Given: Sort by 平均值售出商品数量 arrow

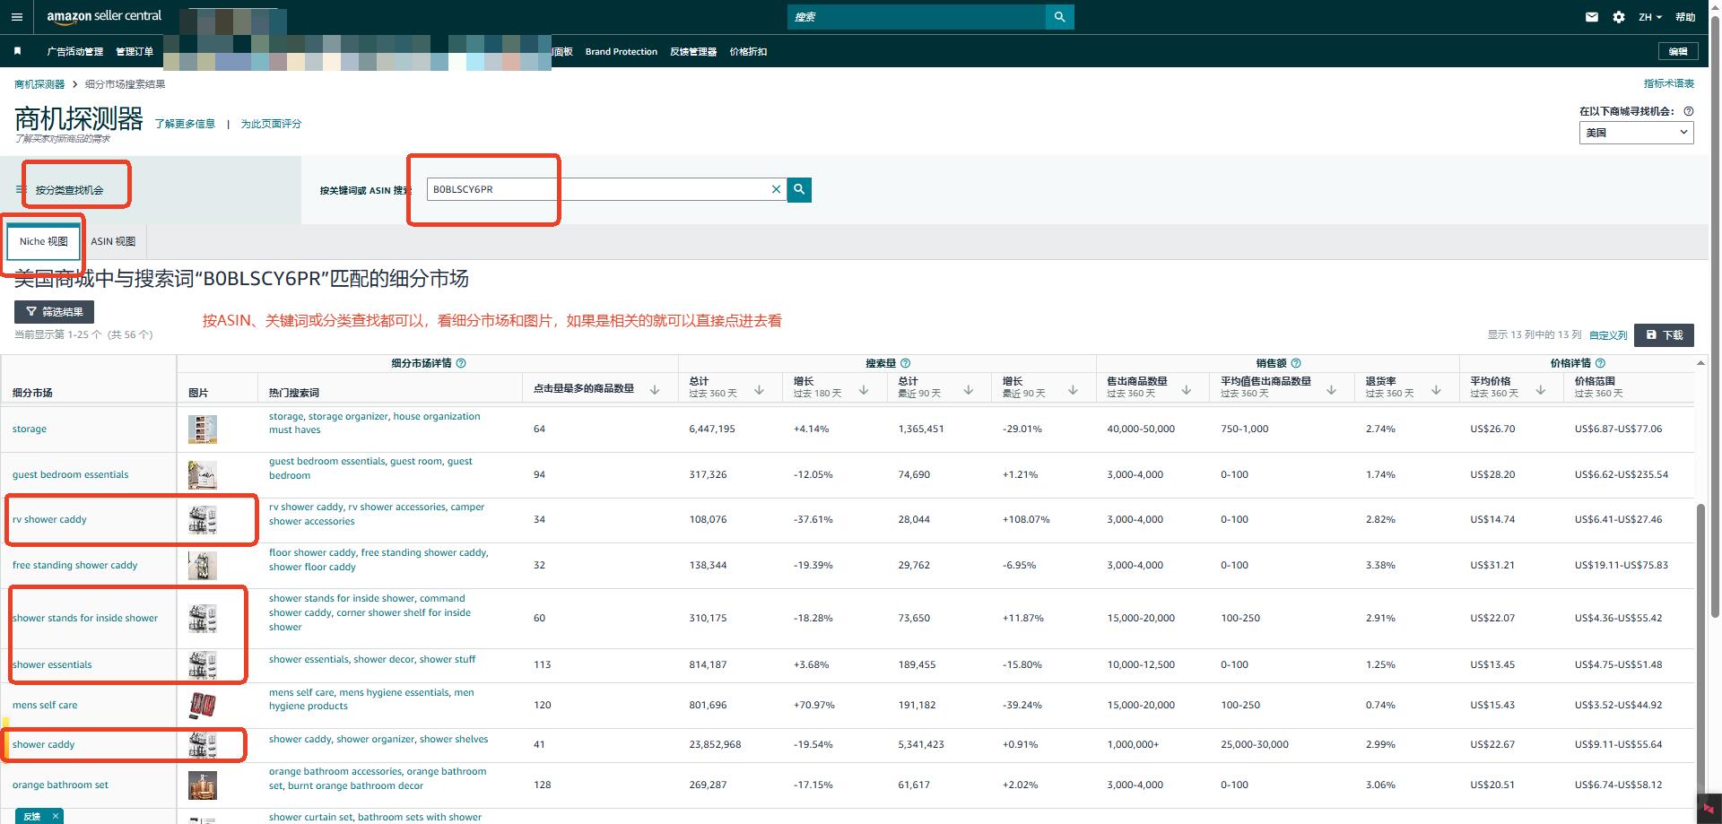Looking at the screenshot, I should 1331,389.
